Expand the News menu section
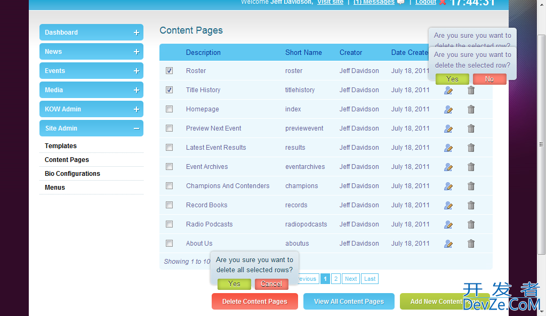This screenshot has width=546, height=316. click(91, 52)
